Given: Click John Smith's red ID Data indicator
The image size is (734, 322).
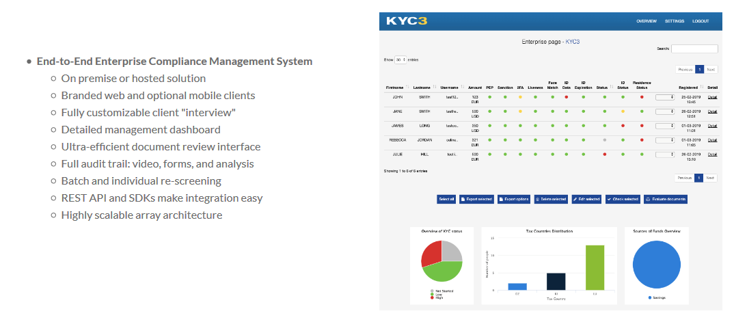Looking at the screenshot, I should click(x=567, y=97).
